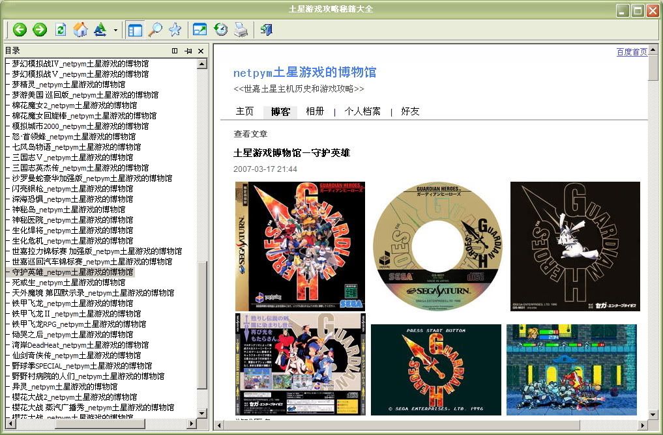Select 生化危机 entry in contents
Image resolution: width=663 pixels, height=435 pixels.
coord(72,241)
